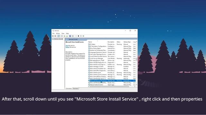Sort by the Name column header

(97, 42)
